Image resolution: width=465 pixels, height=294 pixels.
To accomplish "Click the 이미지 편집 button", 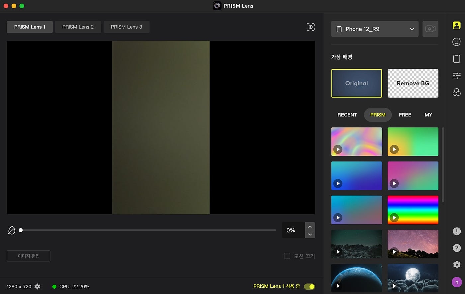I will click(x=29, y=256).
